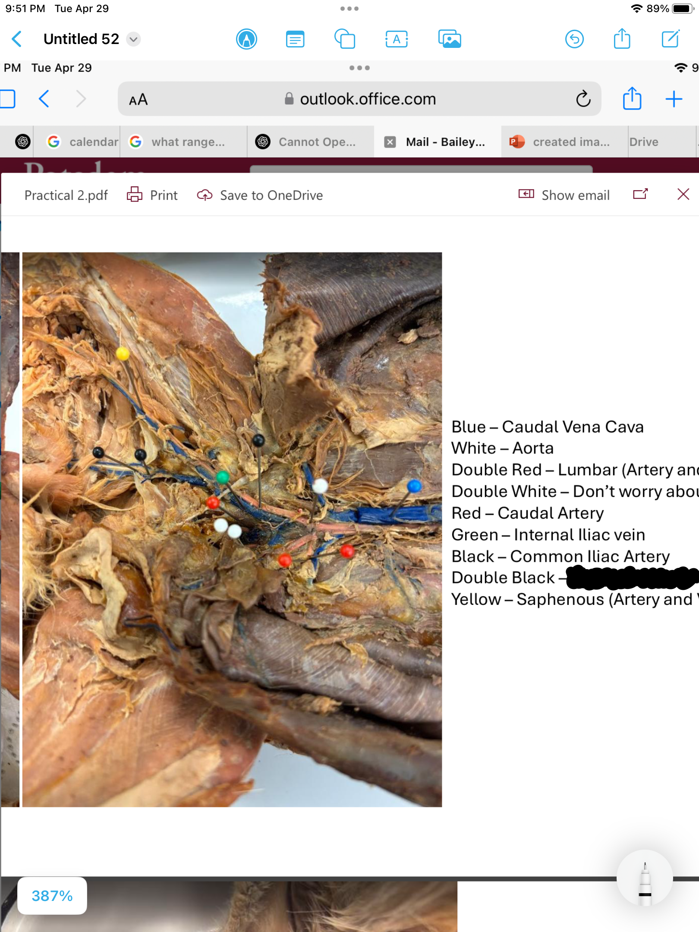Open the shapes insert tool
The width and height of the screenshot is (699, 932).
tap(345, 39)
